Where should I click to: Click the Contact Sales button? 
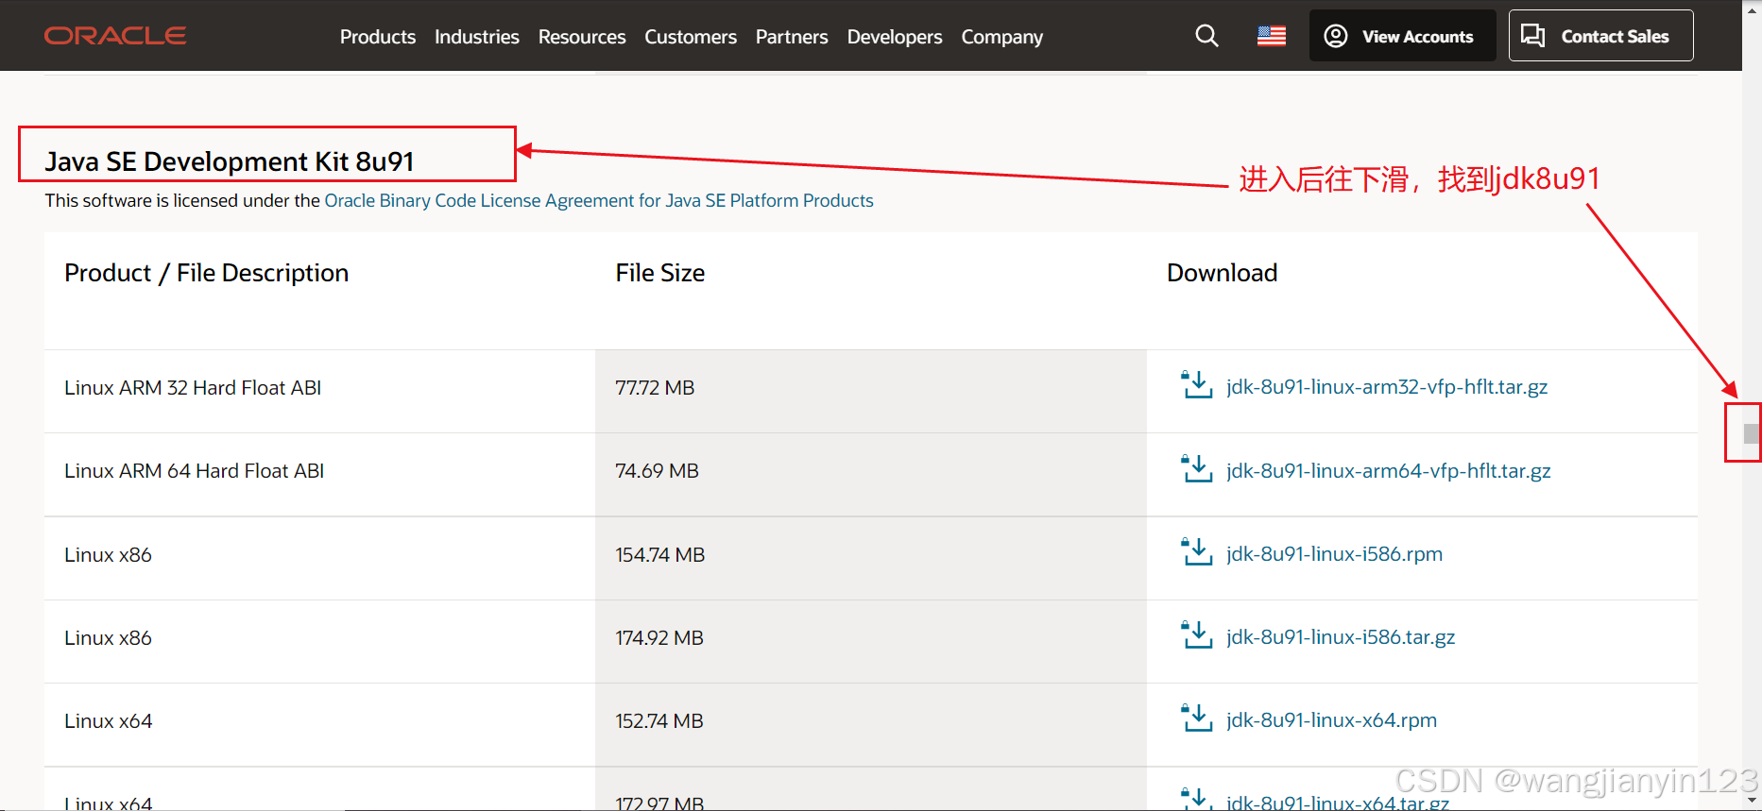point(1600,36)
